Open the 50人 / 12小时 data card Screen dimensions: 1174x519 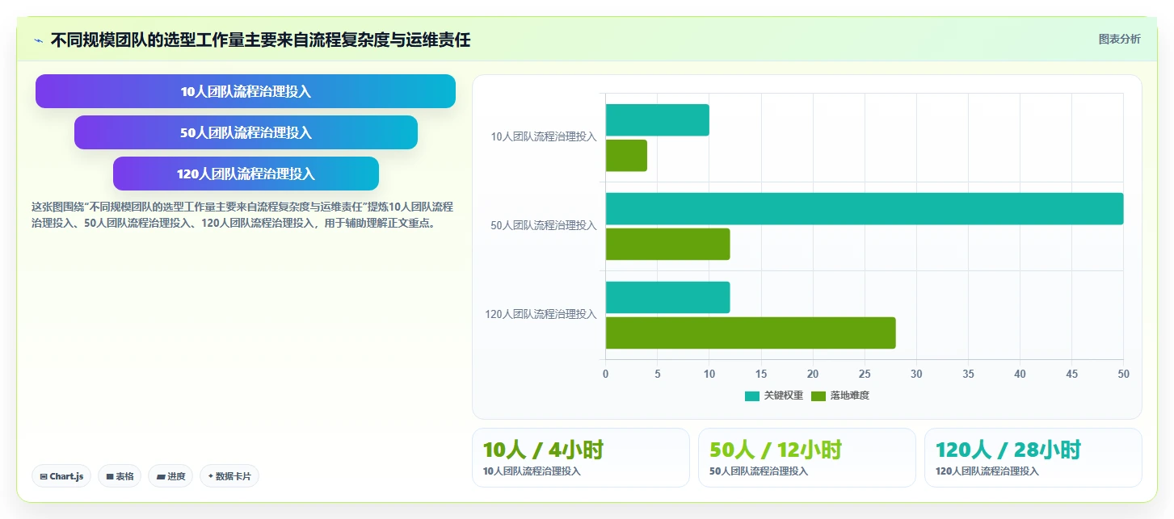coord(807,458)
